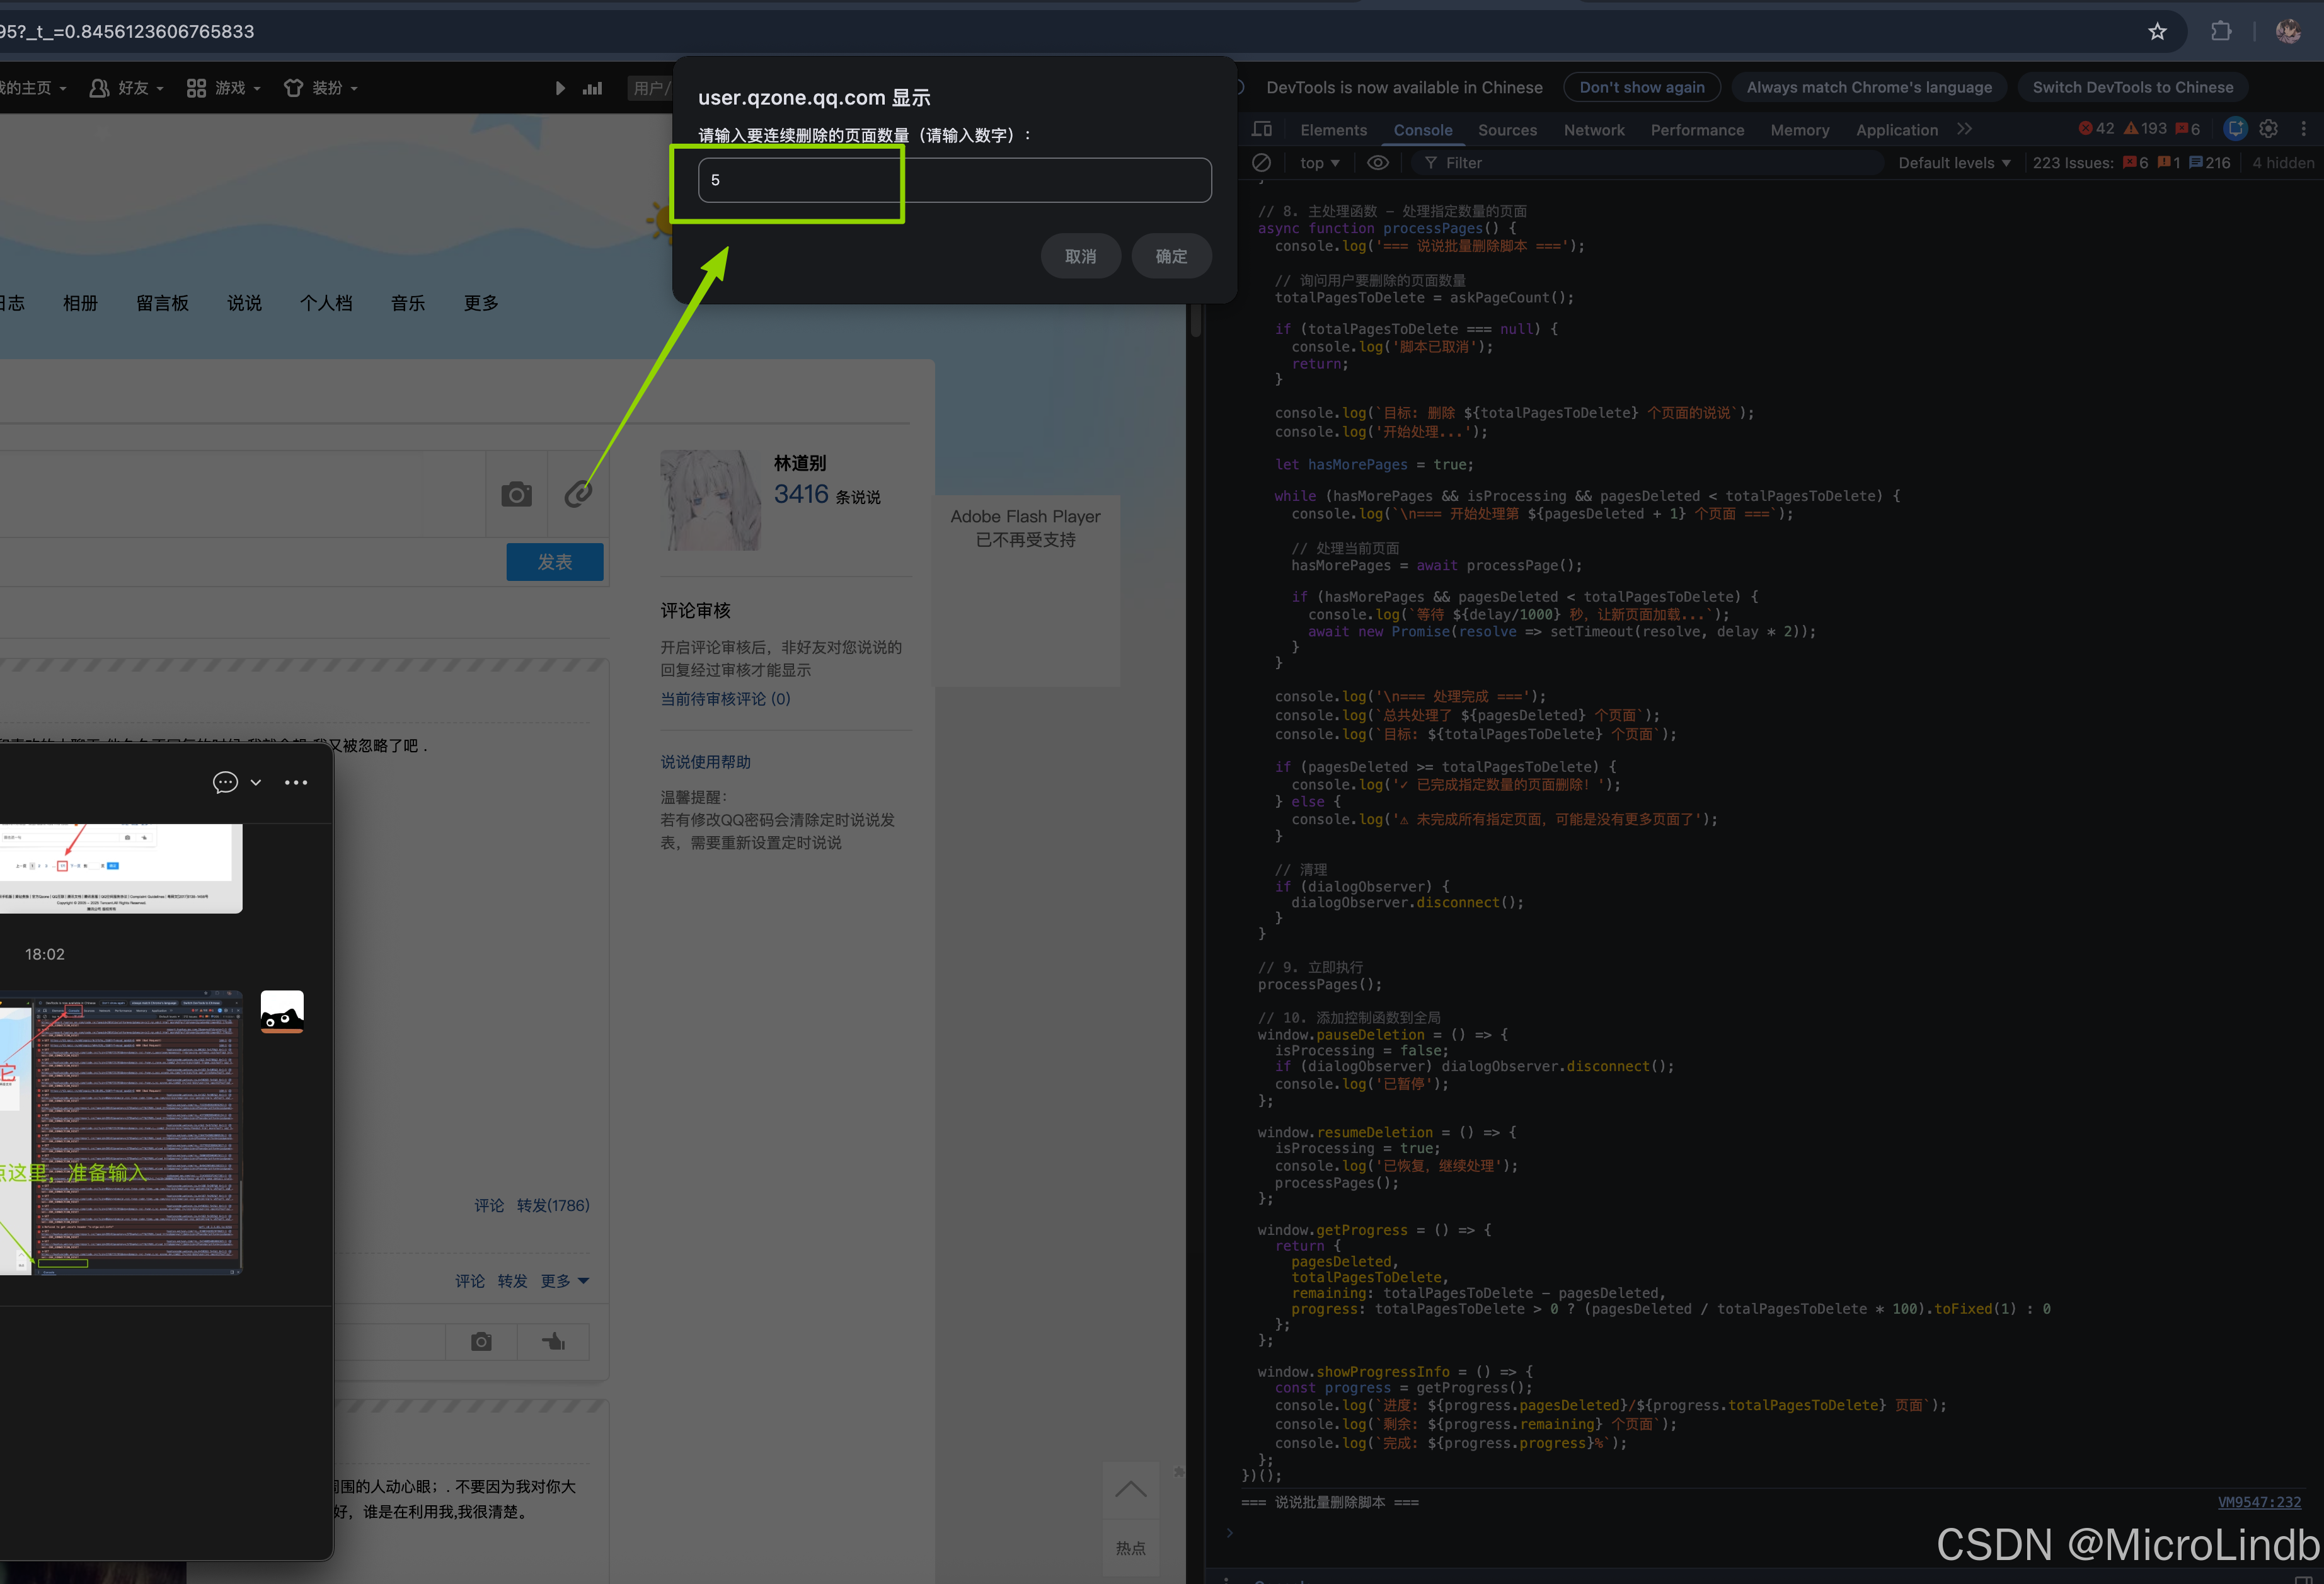2324x1584 pixels.
Task: Click the music play control
Action: pos(560,88)
